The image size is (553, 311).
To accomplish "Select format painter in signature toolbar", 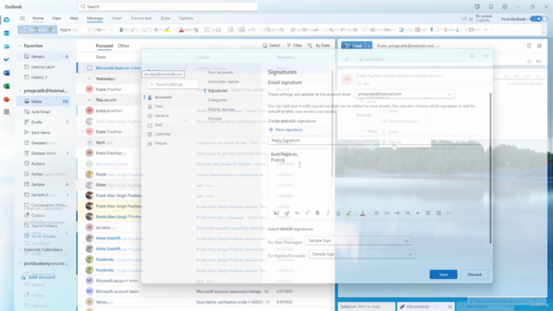I will pos(287,213).
